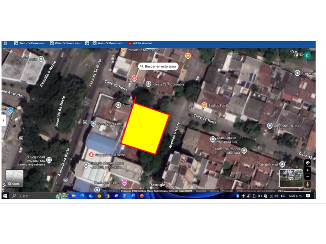Open the Google account avatar C
Screen dimensions: 326x244
(x=307, y=56)
